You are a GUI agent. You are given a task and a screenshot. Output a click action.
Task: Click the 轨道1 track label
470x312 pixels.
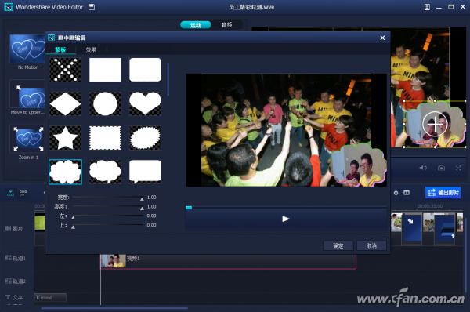pyautogui.click(x=16, y=258)
